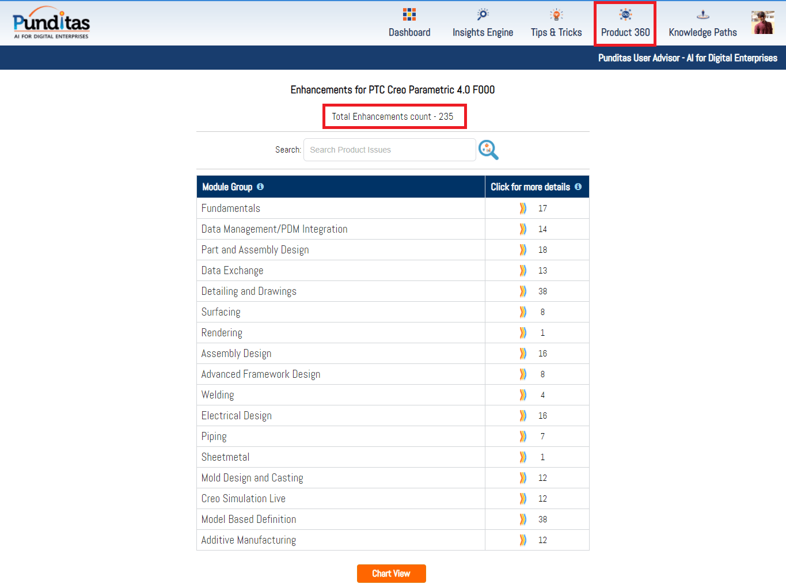Click the info icon beside Click for more details

578,187
